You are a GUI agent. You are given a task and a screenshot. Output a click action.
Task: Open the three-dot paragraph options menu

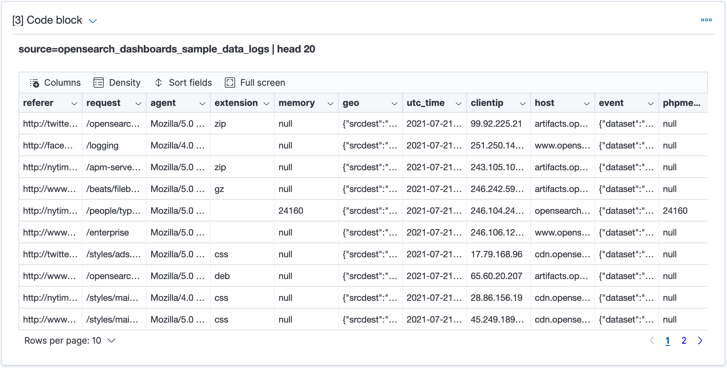point(706,20)
